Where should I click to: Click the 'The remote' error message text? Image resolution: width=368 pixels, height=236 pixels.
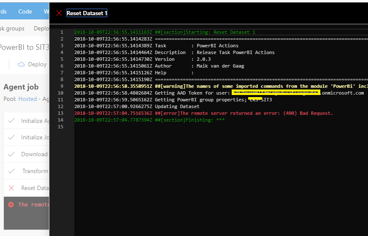point(34,204)
